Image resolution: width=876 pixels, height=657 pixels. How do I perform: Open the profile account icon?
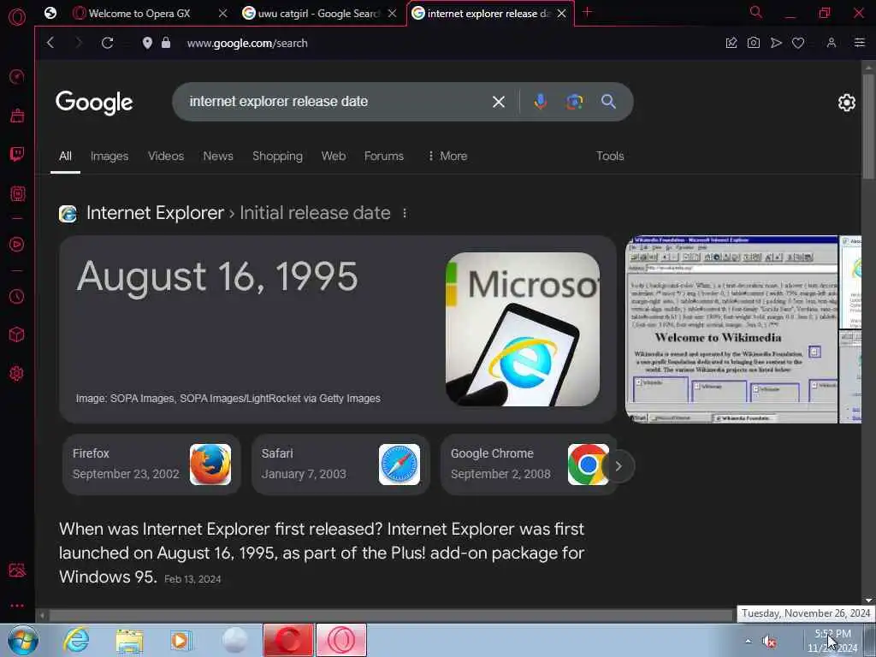(x=832, y=43)
